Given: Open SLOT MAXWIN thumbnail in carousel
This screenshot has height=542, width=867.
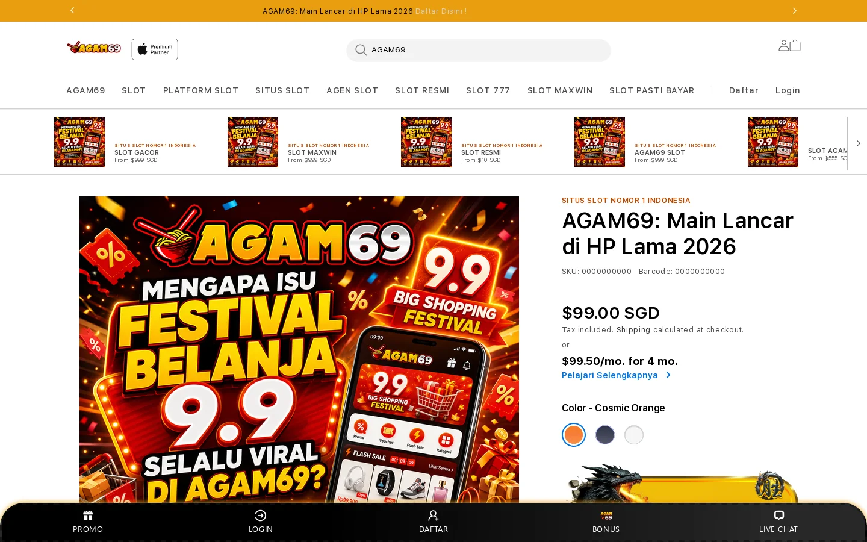Looking at the screenshot, I should coord(253,142).
